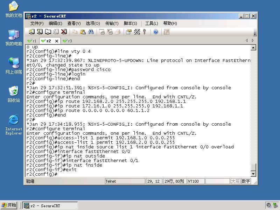Screen dimensions: 280x210
Task: Select Internet Explorer desktop icon
Action: coord(14,125)
